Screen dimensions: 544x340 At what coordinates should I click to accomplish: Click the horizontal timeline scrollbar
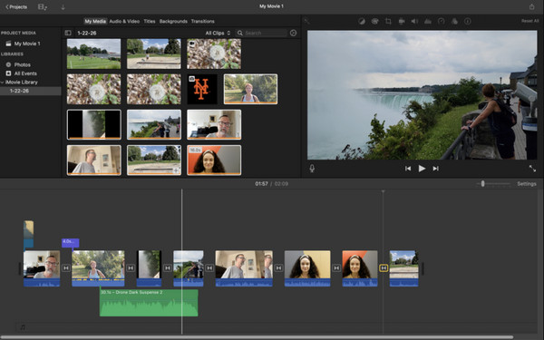pyautogui.click(x=257, y=337)
